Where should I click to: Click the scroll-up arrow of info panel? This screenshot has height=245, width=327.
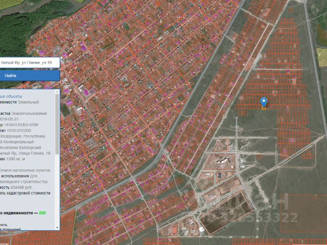click(57, 92)
